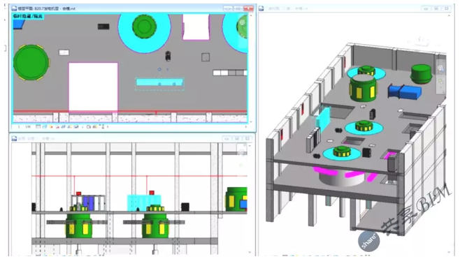Click right flip control above cyan element
Viewport: 460px width, 259px height.
tap(168, 69)
